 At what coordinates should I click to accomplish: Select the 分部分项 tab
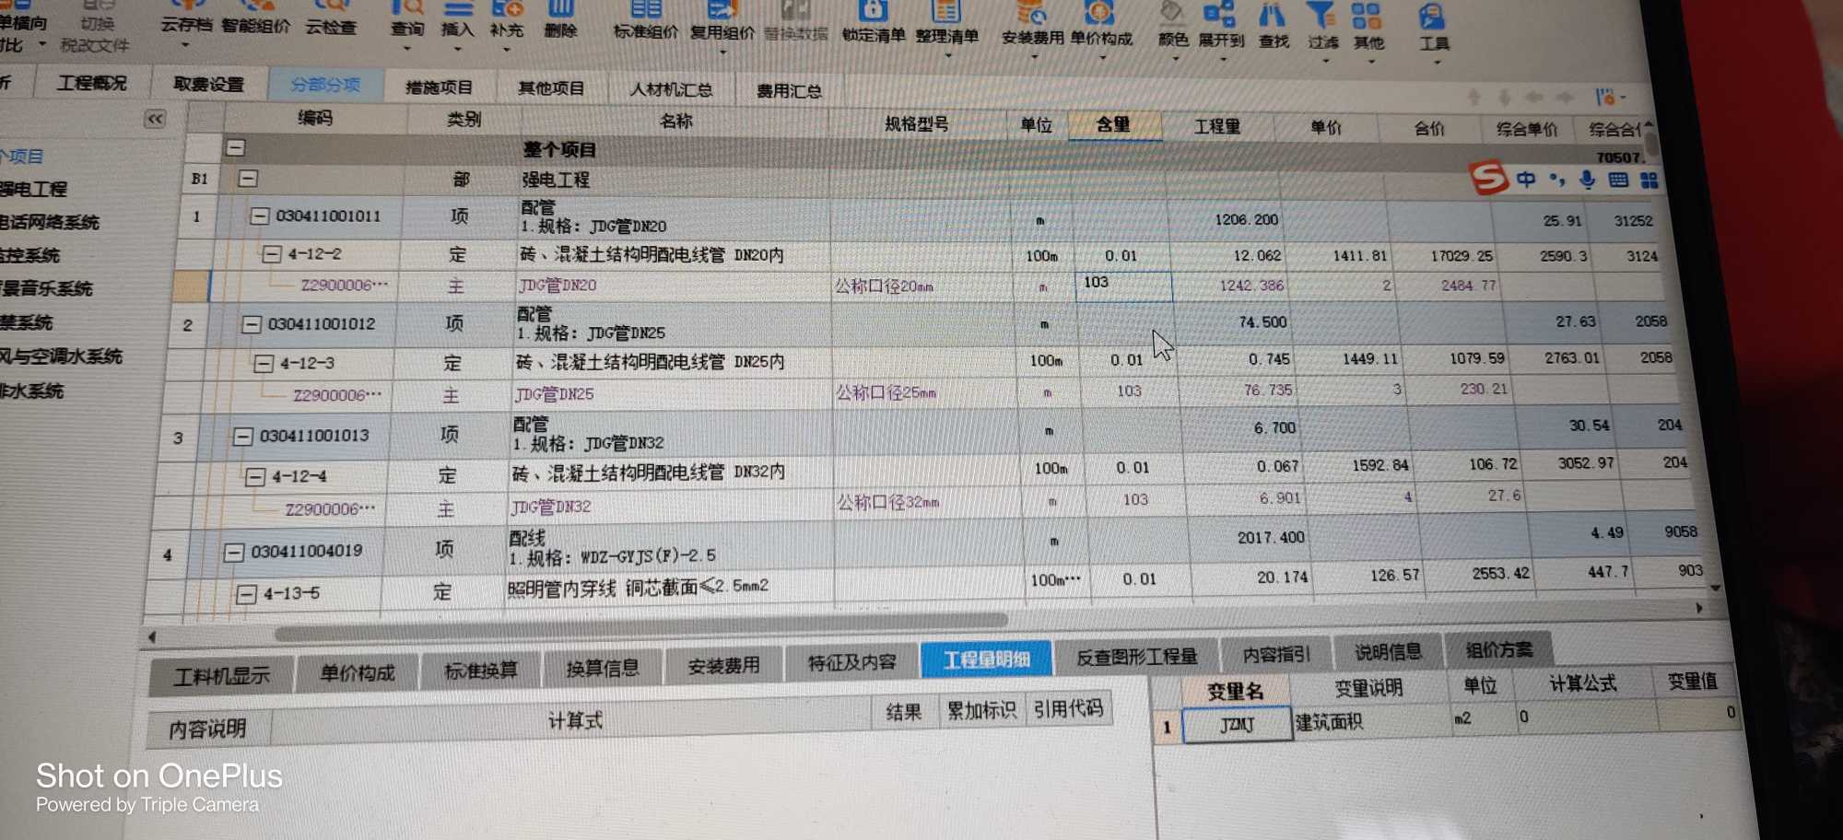[324, 85]
